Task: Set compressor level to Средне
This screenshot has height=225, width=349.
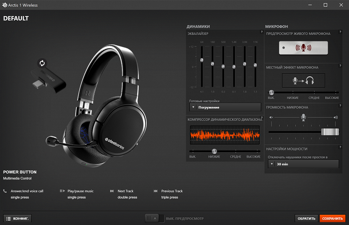Action: [x=236, y=151]
